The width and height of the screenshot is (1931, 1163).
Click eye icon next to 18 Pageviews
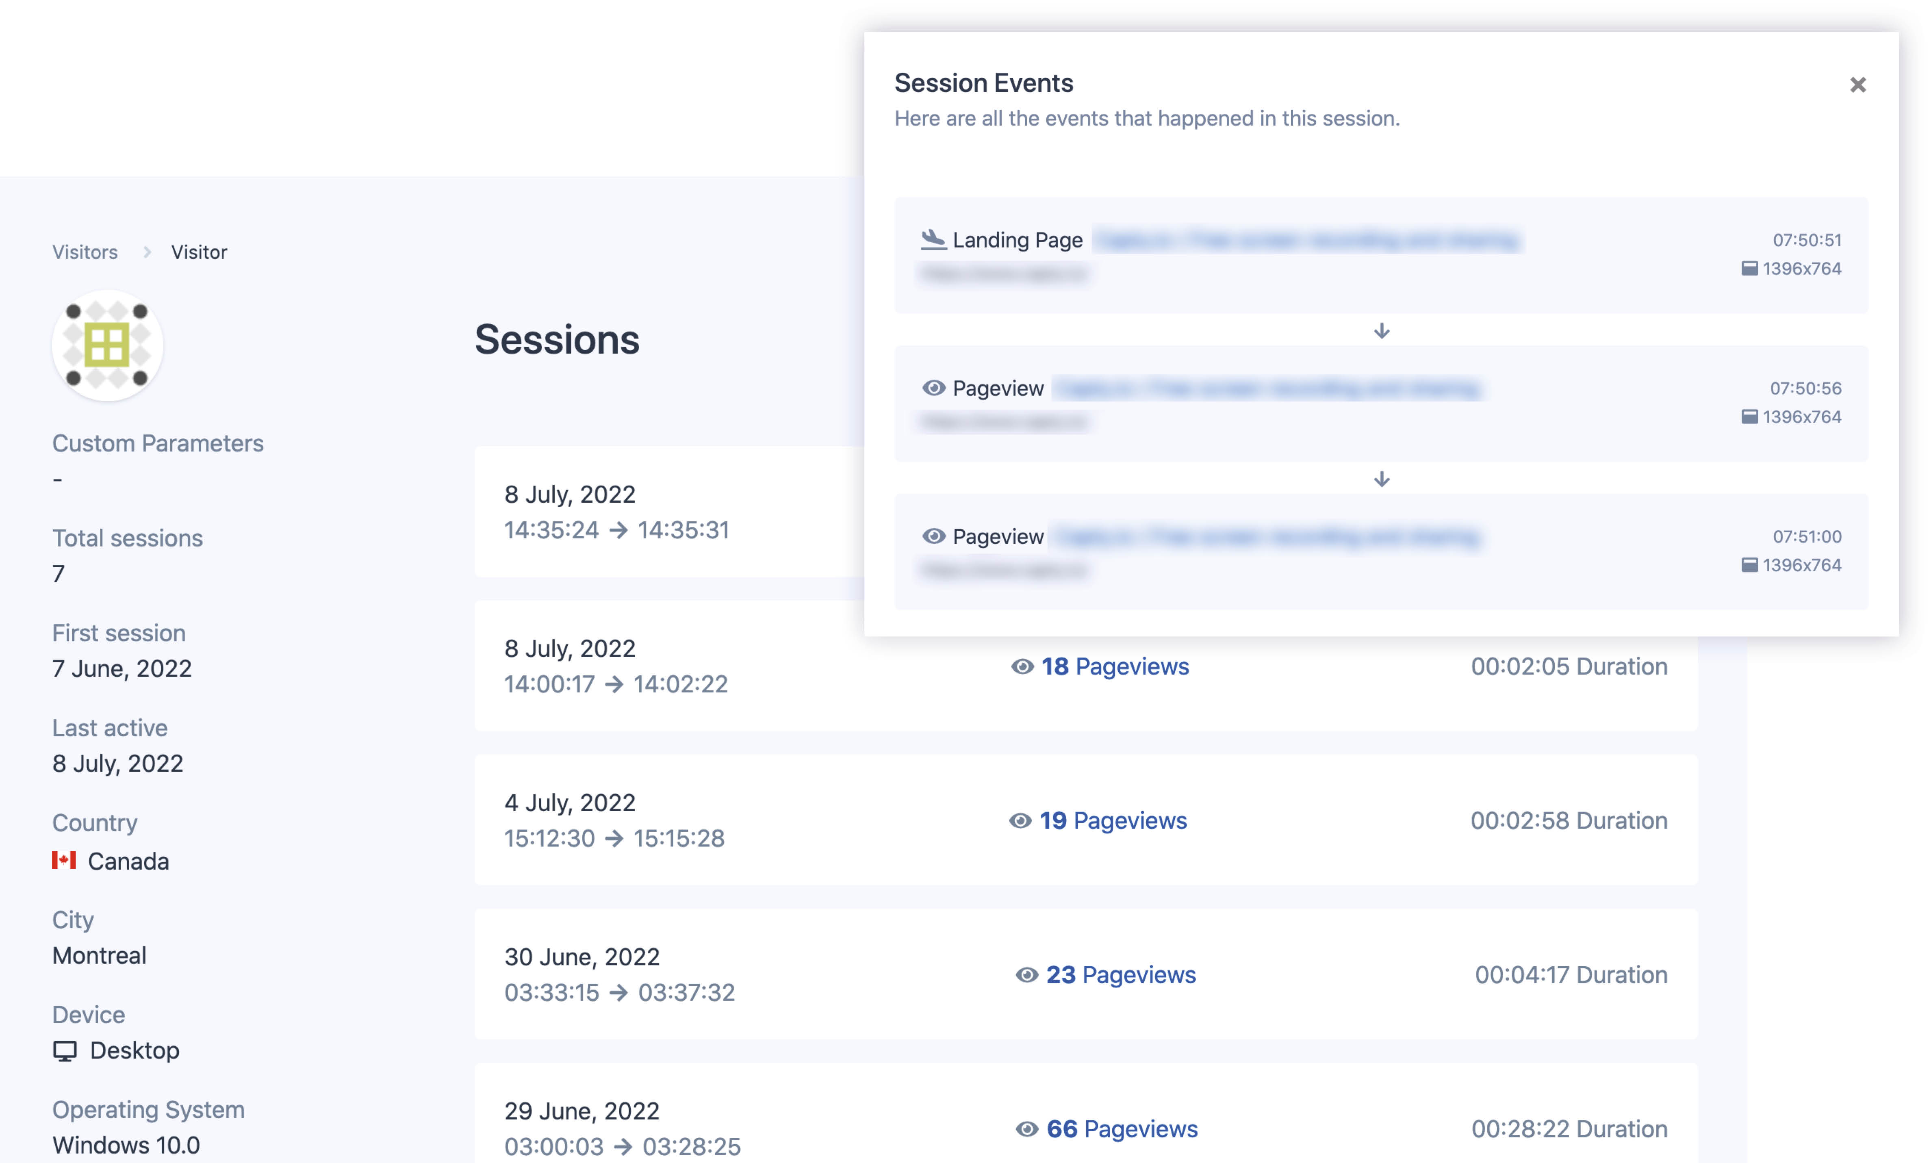[x=1022, y=666]
